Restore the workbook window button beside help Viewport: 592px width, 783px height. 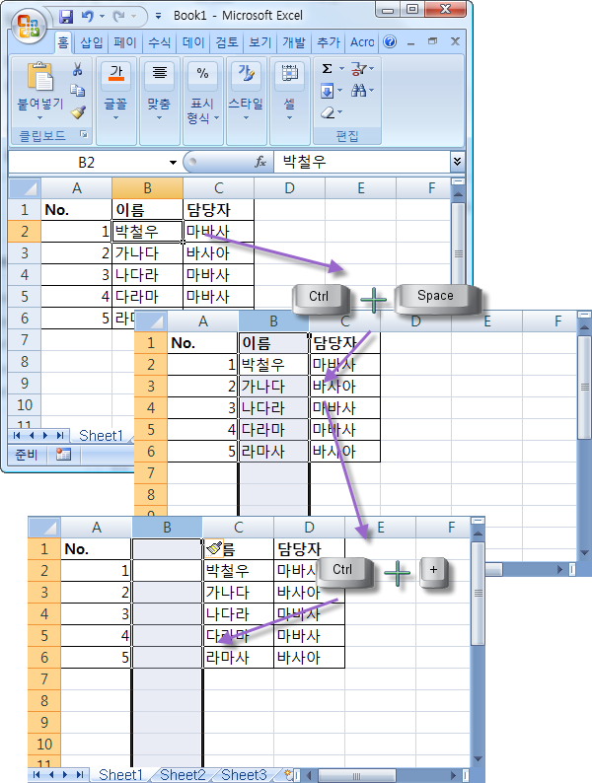coord(432,42)
